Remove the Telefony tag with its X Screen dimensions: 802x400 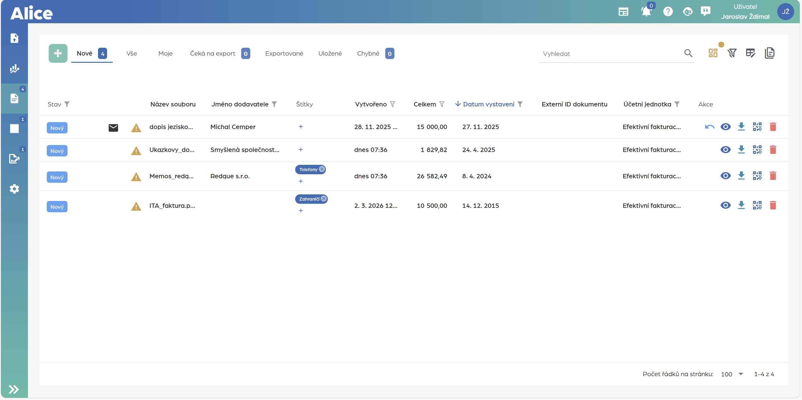coord(322,169)
